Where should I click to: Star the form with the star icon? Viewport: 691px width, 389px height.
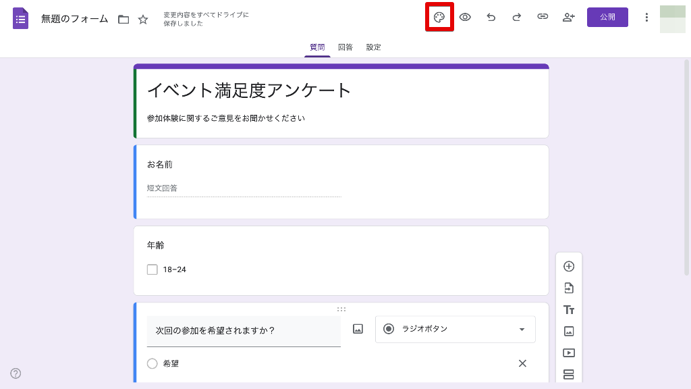pyautogui.click(x=143, y=20)
